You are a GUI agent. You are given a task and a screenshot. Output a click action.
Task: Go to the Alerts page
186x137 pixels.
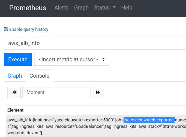[x=61, y=8]
